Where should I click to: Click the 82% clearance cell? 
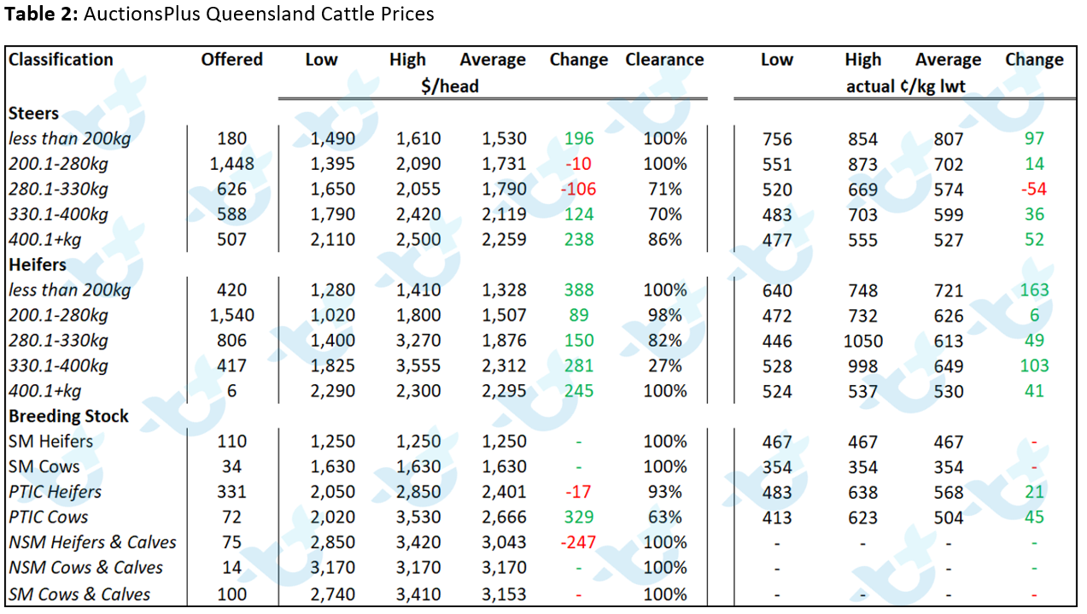click(x=664, y=341)
